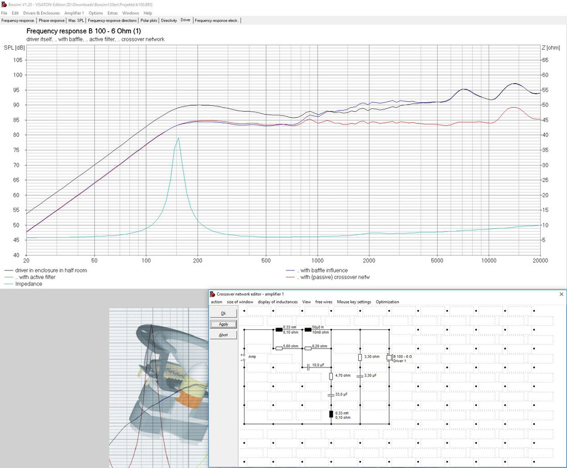Viewport: 567px width, 468px height.
Task: Select the Driver tab
Action: pyautogui.click(x=185, y=20)
